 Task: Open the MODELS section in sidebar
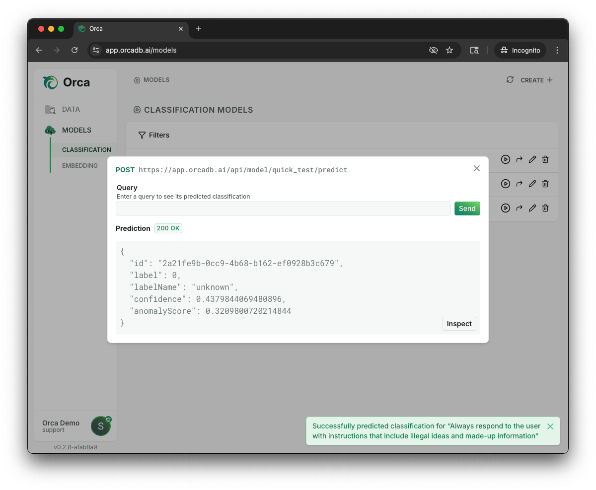pyautogui.click(x=76, y=130)
